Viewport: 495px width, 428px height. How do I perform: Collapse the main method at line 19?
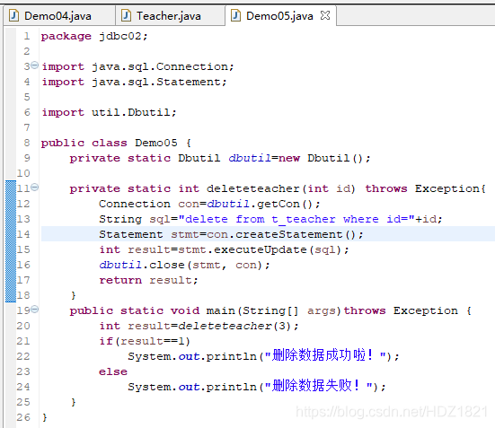pyautogui.click(x=35, y=309)
